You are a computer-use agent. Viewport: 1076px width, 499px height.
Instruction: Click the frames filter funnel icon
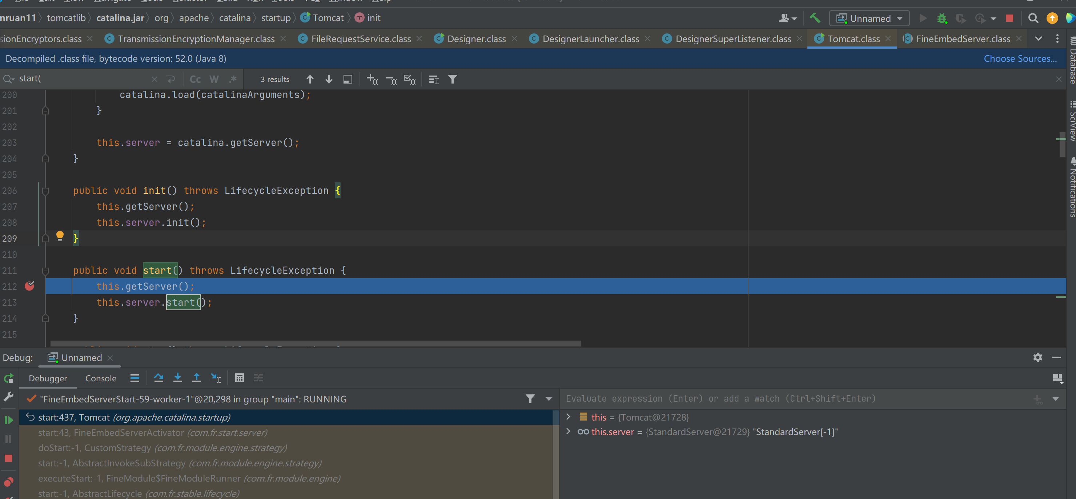(x=530, y=399)
